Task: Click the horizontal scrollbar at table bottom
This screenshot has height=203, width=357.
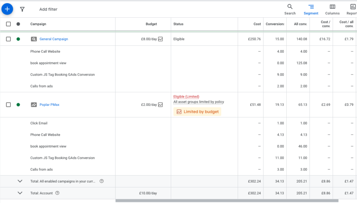Action: tap(227, 201)
